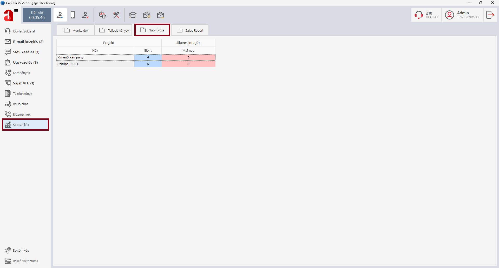Open the Sales Report tab
Screen dimensions: 499x268
(190, 30)
